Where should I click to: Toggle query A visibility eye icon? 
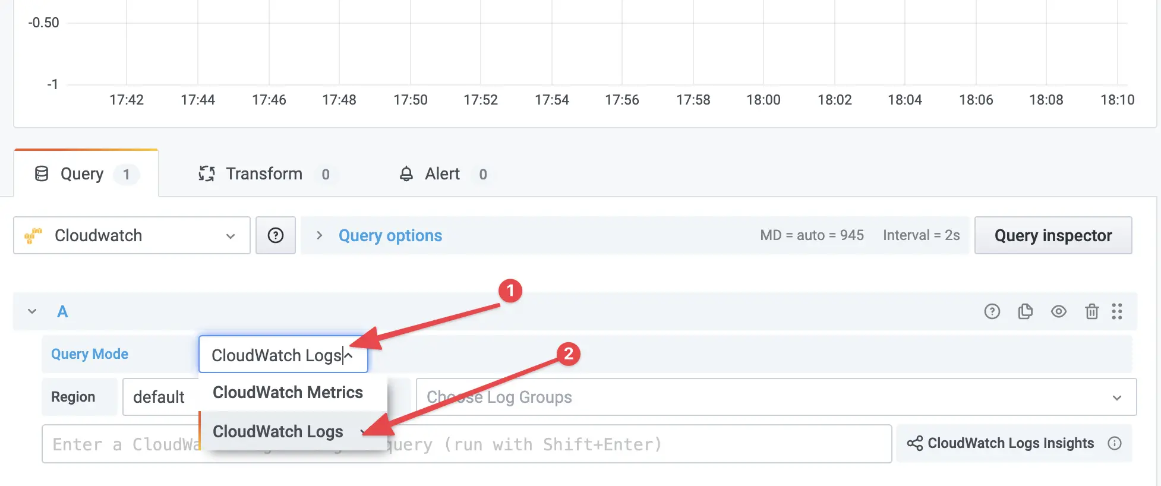pos(1059,311)
